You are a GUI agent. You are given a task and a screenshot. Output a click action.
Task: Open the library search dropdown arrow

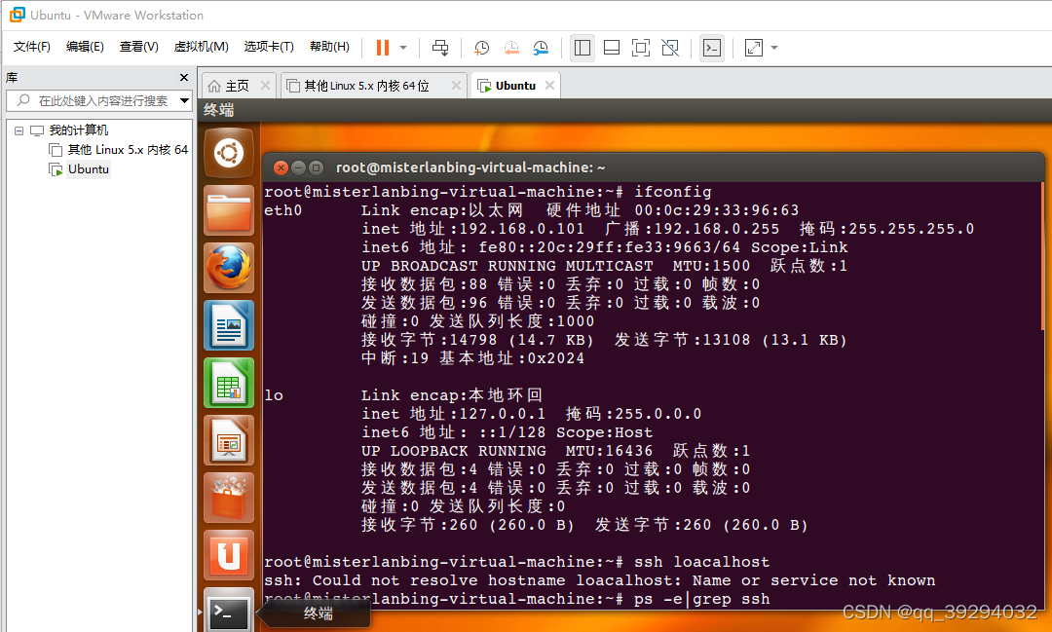[x=184, y=100]
